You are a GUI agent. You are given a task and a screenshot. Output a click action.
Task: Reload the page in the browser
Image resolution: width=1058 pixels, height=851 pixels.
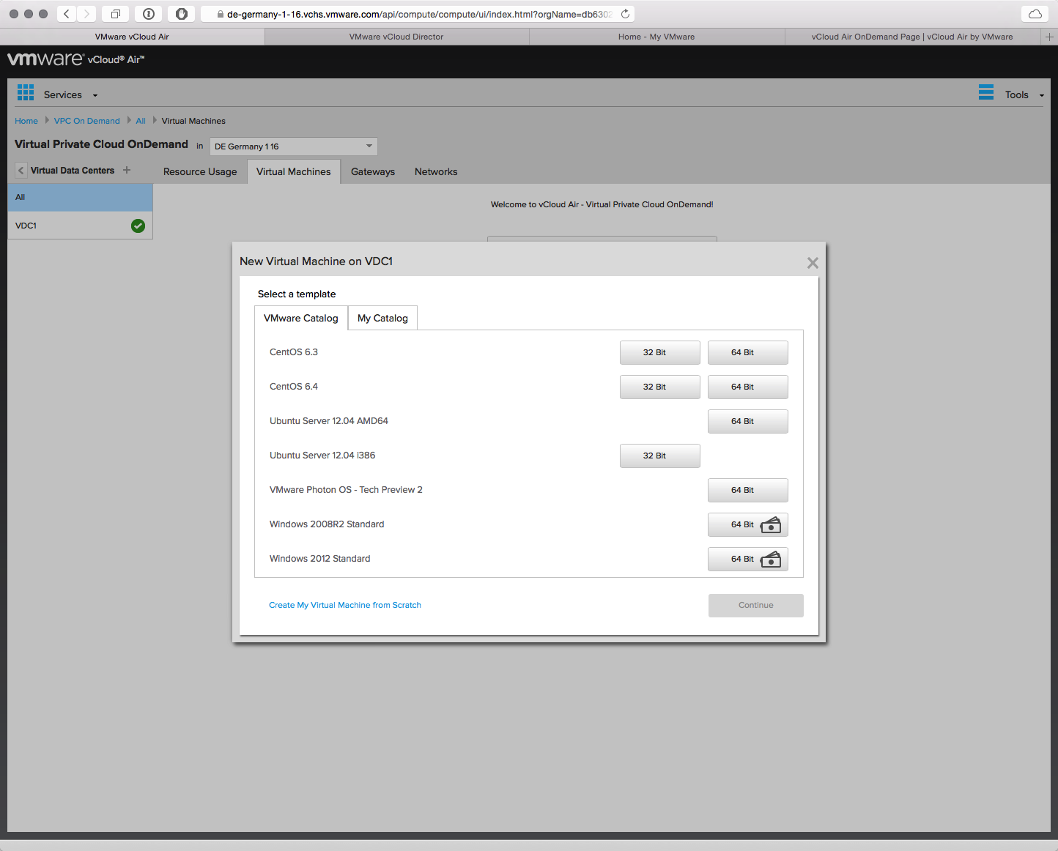click(x=625, y=14)
